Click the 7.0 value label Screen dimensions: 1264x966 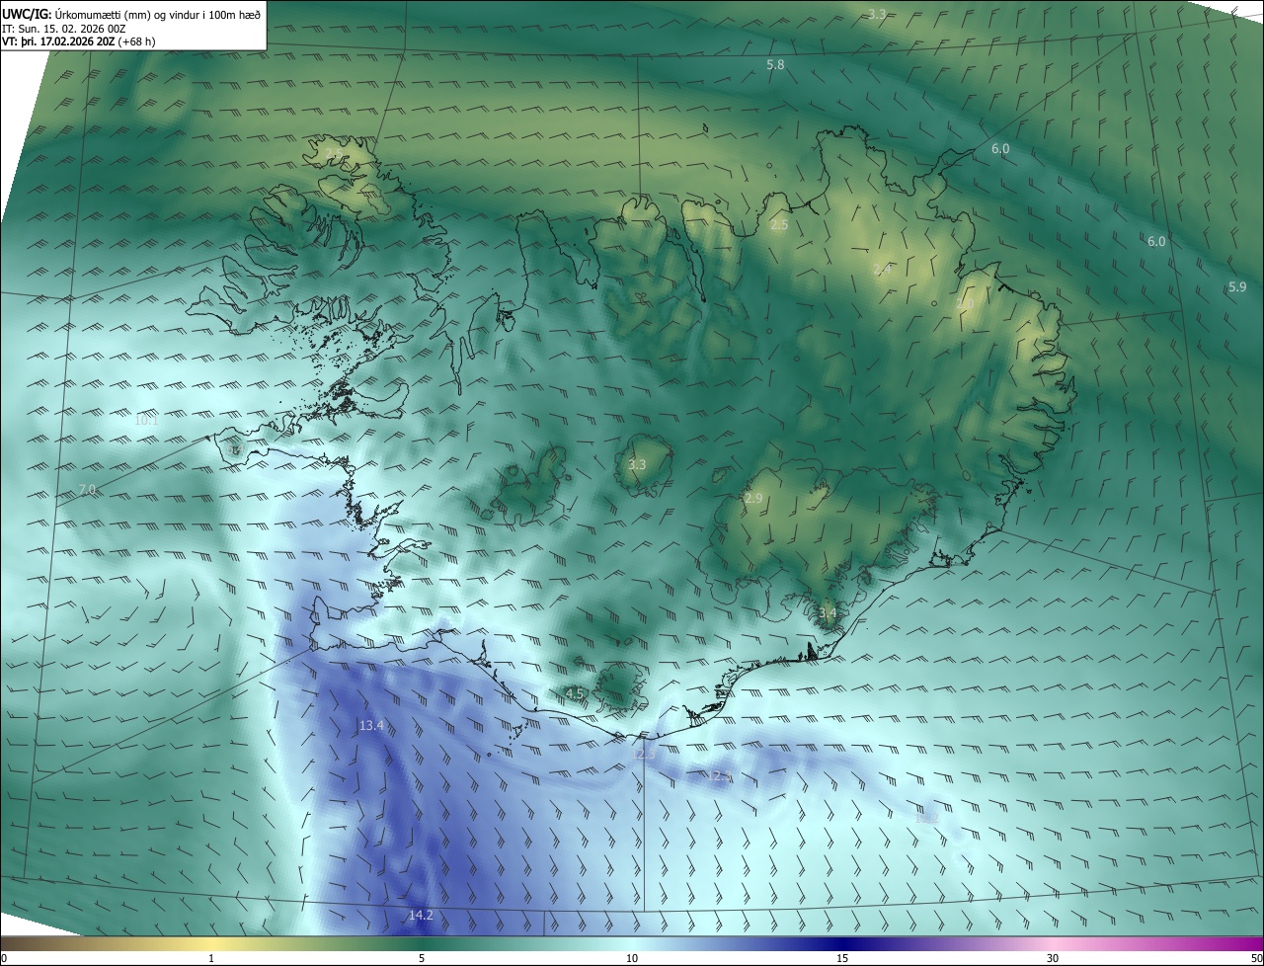point(87,490)
